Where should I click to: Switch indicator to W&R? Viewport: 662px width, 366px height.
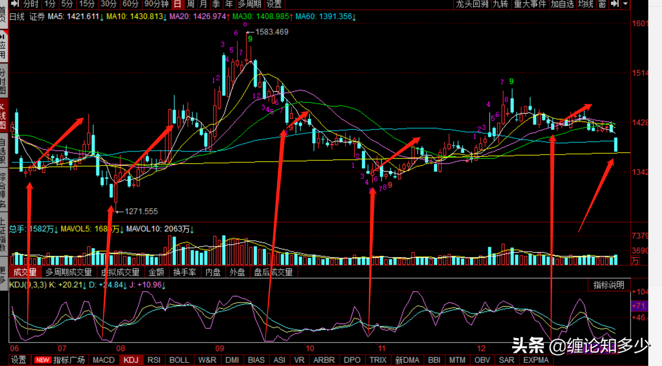(207, 360)
